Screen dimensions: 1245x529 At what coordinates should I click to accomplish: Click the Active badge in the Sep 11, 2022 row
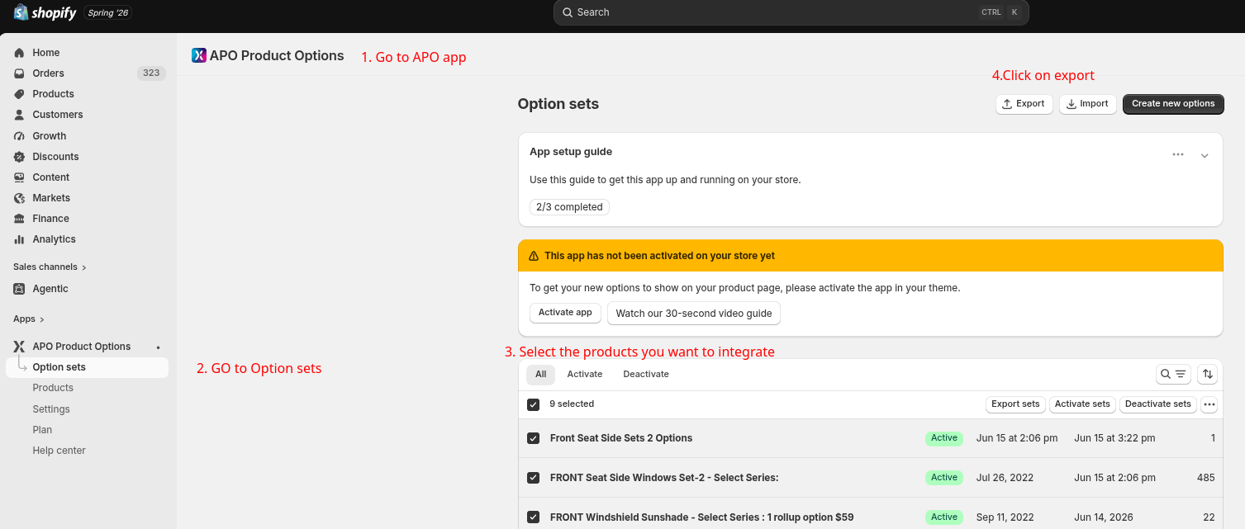(944, 517)
